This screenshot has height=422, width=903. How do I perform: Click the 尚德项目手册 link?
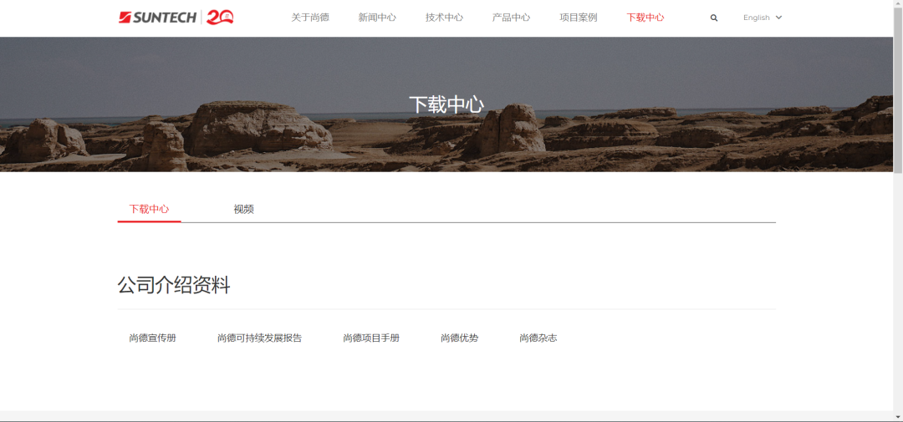[371, 338]
